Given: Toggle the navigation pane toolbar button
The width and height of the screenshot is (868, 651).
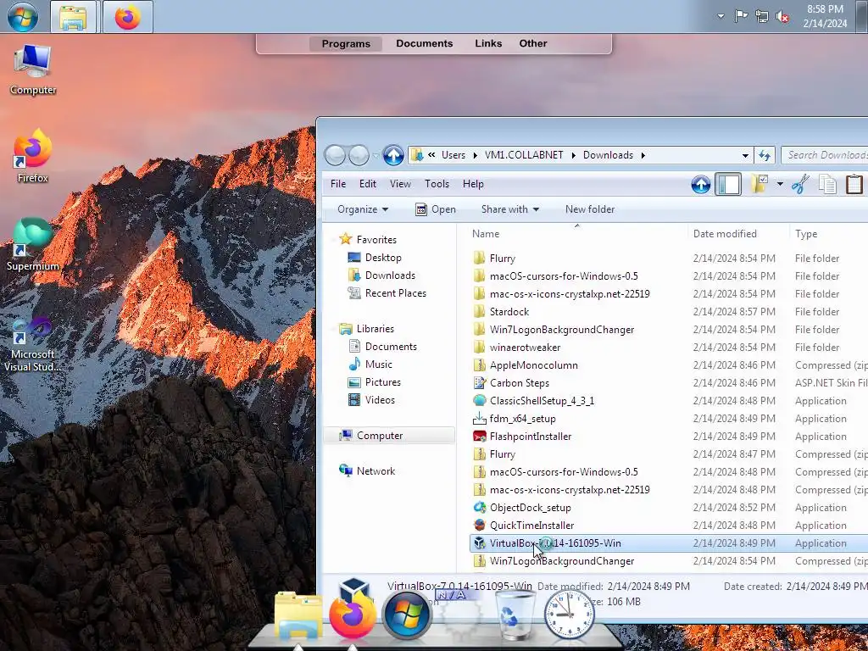Looking at the screenshot, I should pos(728,184).
